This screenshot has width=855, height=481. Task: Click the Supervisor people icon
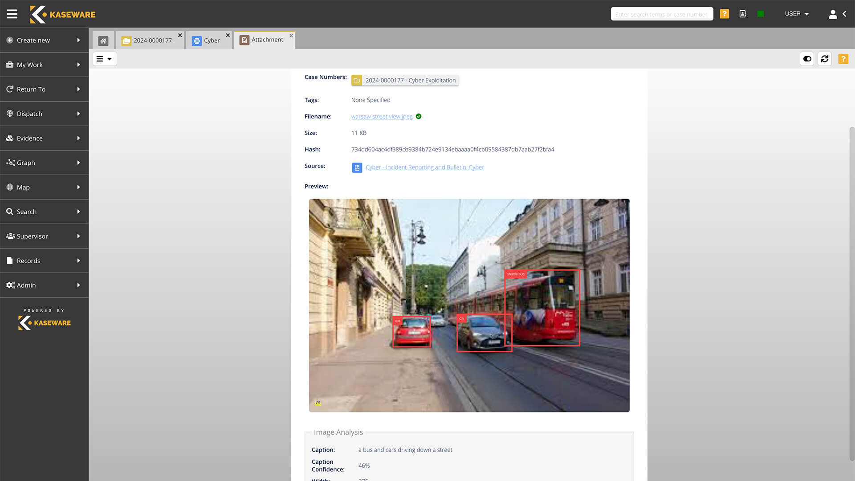coord(11,236)
